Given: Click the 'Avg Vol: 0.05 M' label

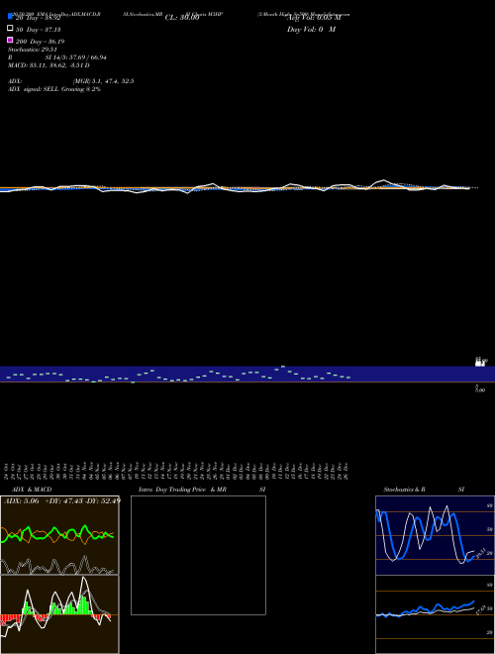Looking at the screenshot, I should coord(314,18).
